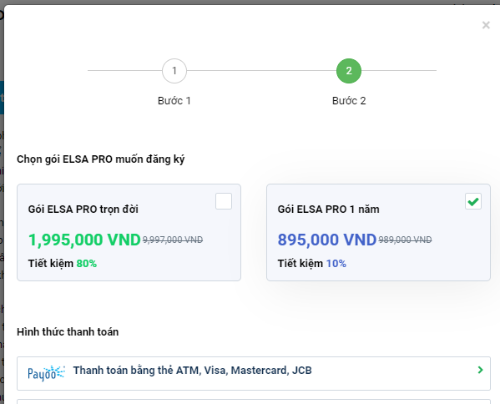Click the struck-through 9,997,000 VND price
500x404 pixels.
pyautogui.click(x=173, y=240)
